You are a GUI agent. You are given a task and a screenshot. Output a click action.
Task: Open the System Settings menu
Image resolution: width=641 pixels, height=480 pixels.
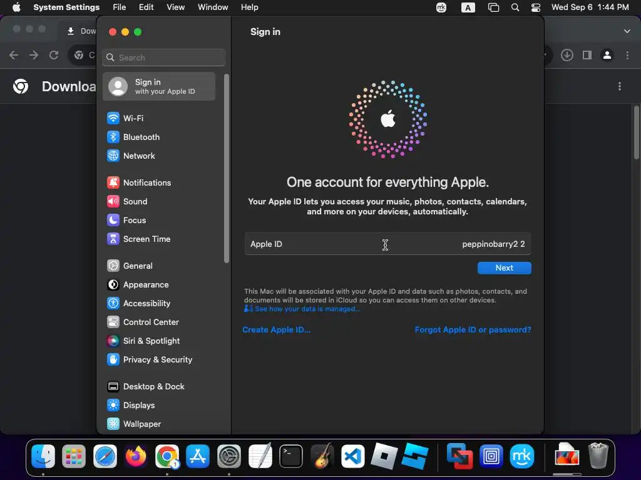pyautogui.click(x=66, y=7)
